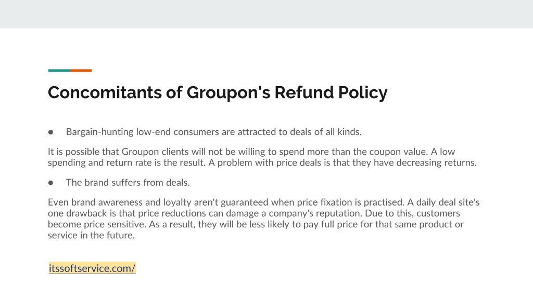Click the text 'service in the future.'
The height and width of the screenshot is (299, 533).
pos(92,235)
